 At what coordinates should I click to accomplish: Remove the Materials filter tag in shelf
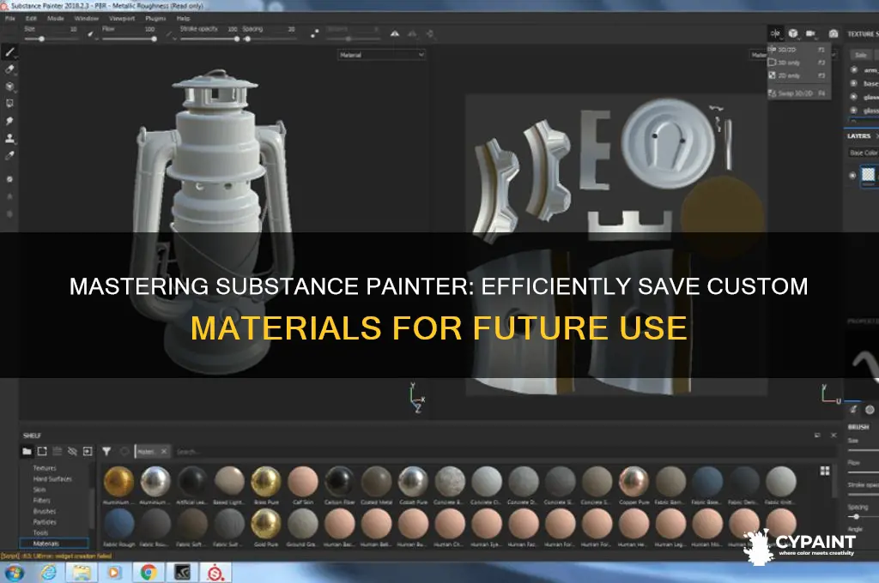pos(164,451)
